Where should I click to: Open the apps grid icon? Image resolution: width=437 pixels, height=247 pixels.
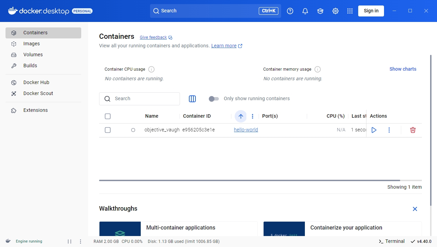(350, 11)
